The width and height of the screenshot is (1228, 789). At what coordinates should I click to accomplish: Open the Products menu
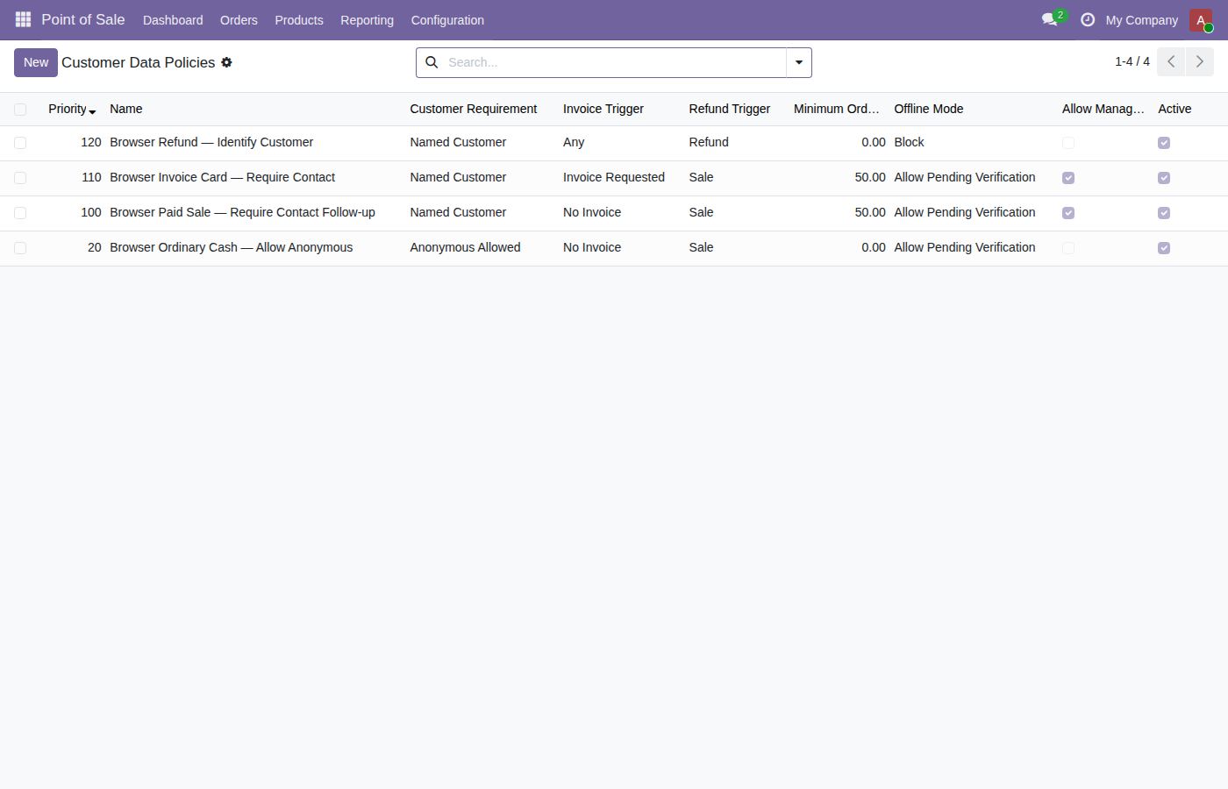click(x=299, y=20)
